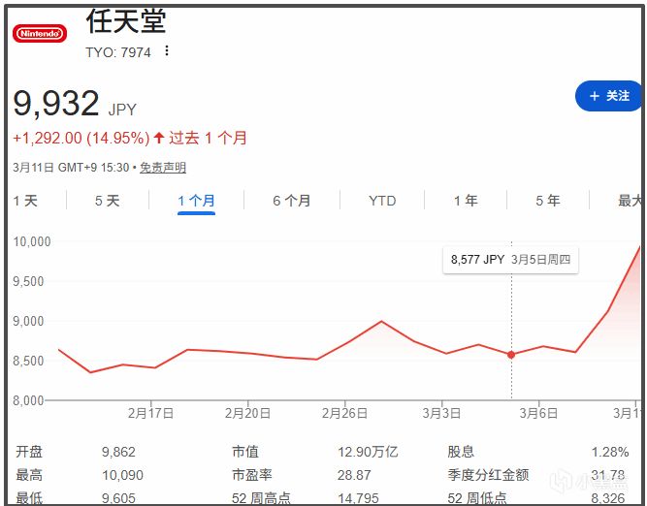Click the 3月3日 x-axis date label

click(x=441, y=413)
